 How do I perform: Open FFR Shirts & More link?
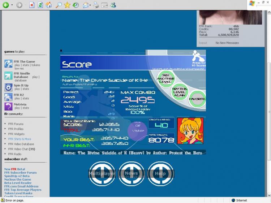pos(20,139)
